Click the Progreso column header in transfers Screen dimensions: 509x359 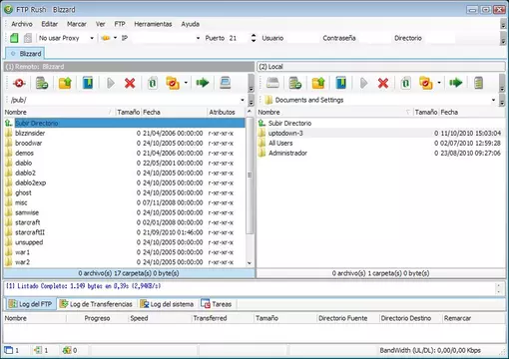tap(97, 318)
